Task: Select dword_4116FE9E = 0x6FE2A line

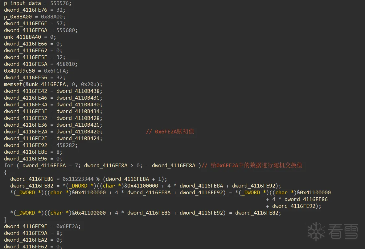Action: point(42,226)
